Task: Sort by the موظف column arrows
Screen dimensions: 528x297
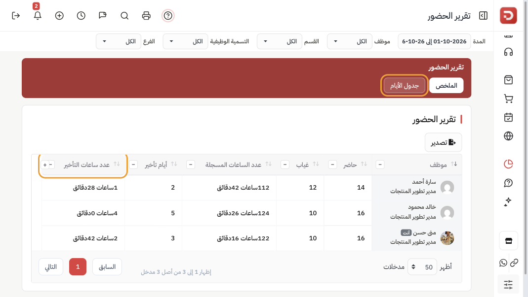Action: pyautogui.click(x=454, y=164)
